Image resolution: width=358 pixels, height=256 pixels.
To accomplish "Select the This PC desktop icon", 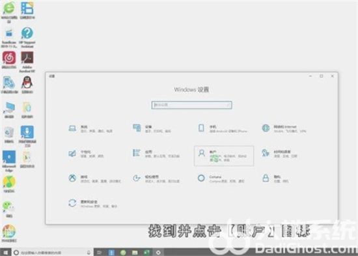I will (9, 109).
